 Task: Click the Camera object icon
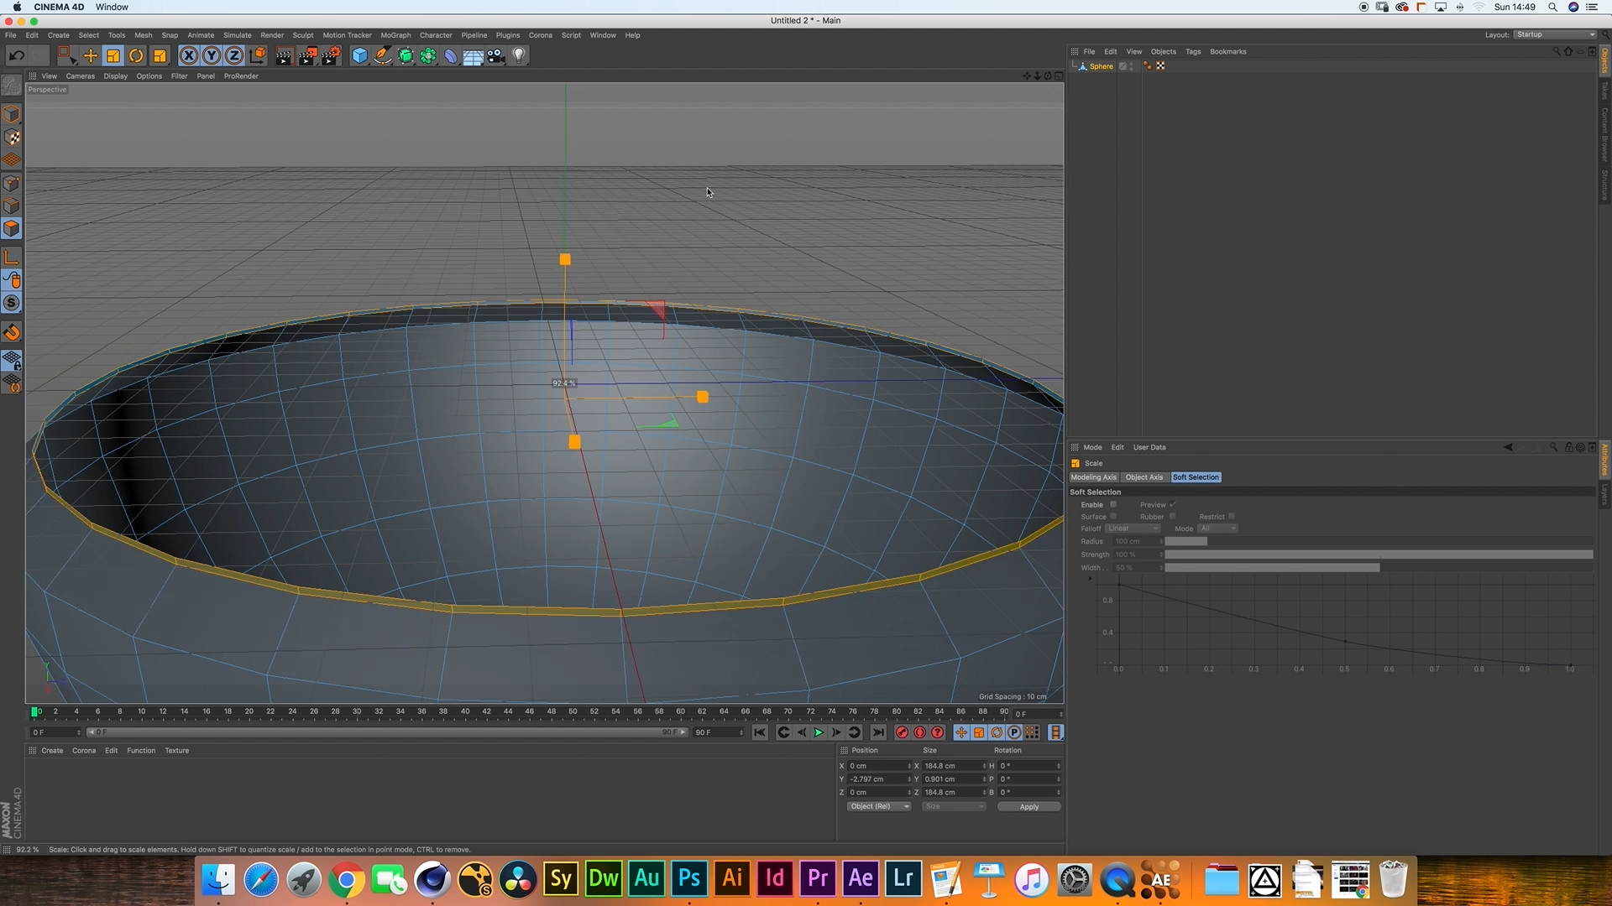pos(496,56)
